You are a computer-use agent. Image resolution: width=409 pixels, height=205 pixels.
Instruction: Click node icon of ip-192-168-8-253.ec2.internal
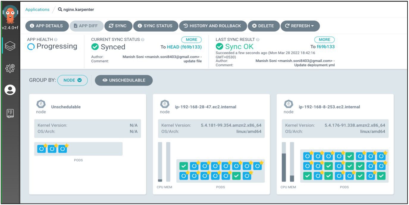(x=288, y=104)
